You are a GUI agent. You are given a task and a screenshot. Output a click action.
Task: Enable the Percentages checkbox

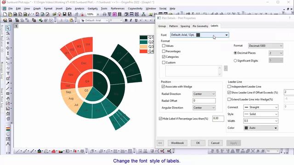[164, 51]
